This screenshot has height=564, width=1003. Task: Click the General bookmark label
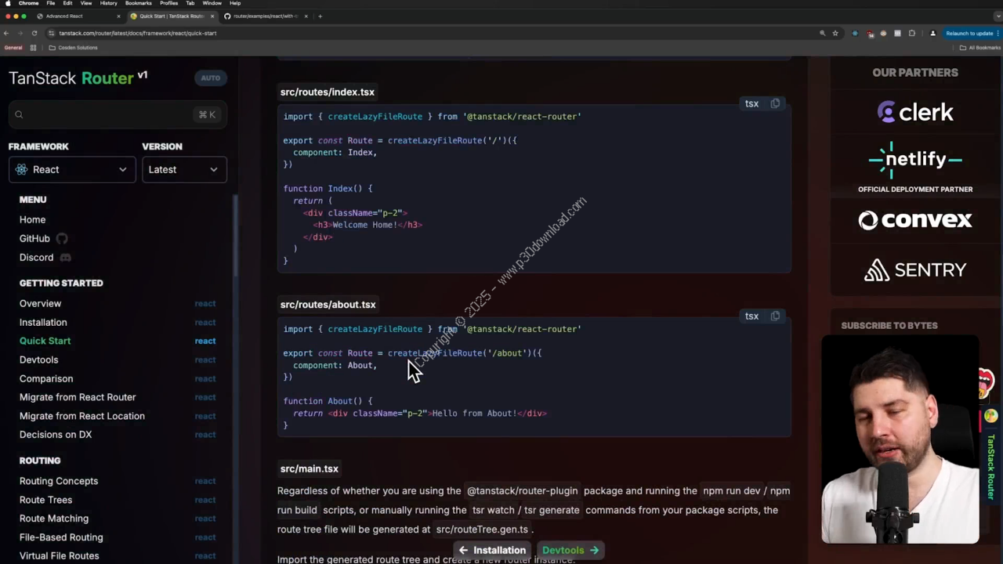coord(13,48)
